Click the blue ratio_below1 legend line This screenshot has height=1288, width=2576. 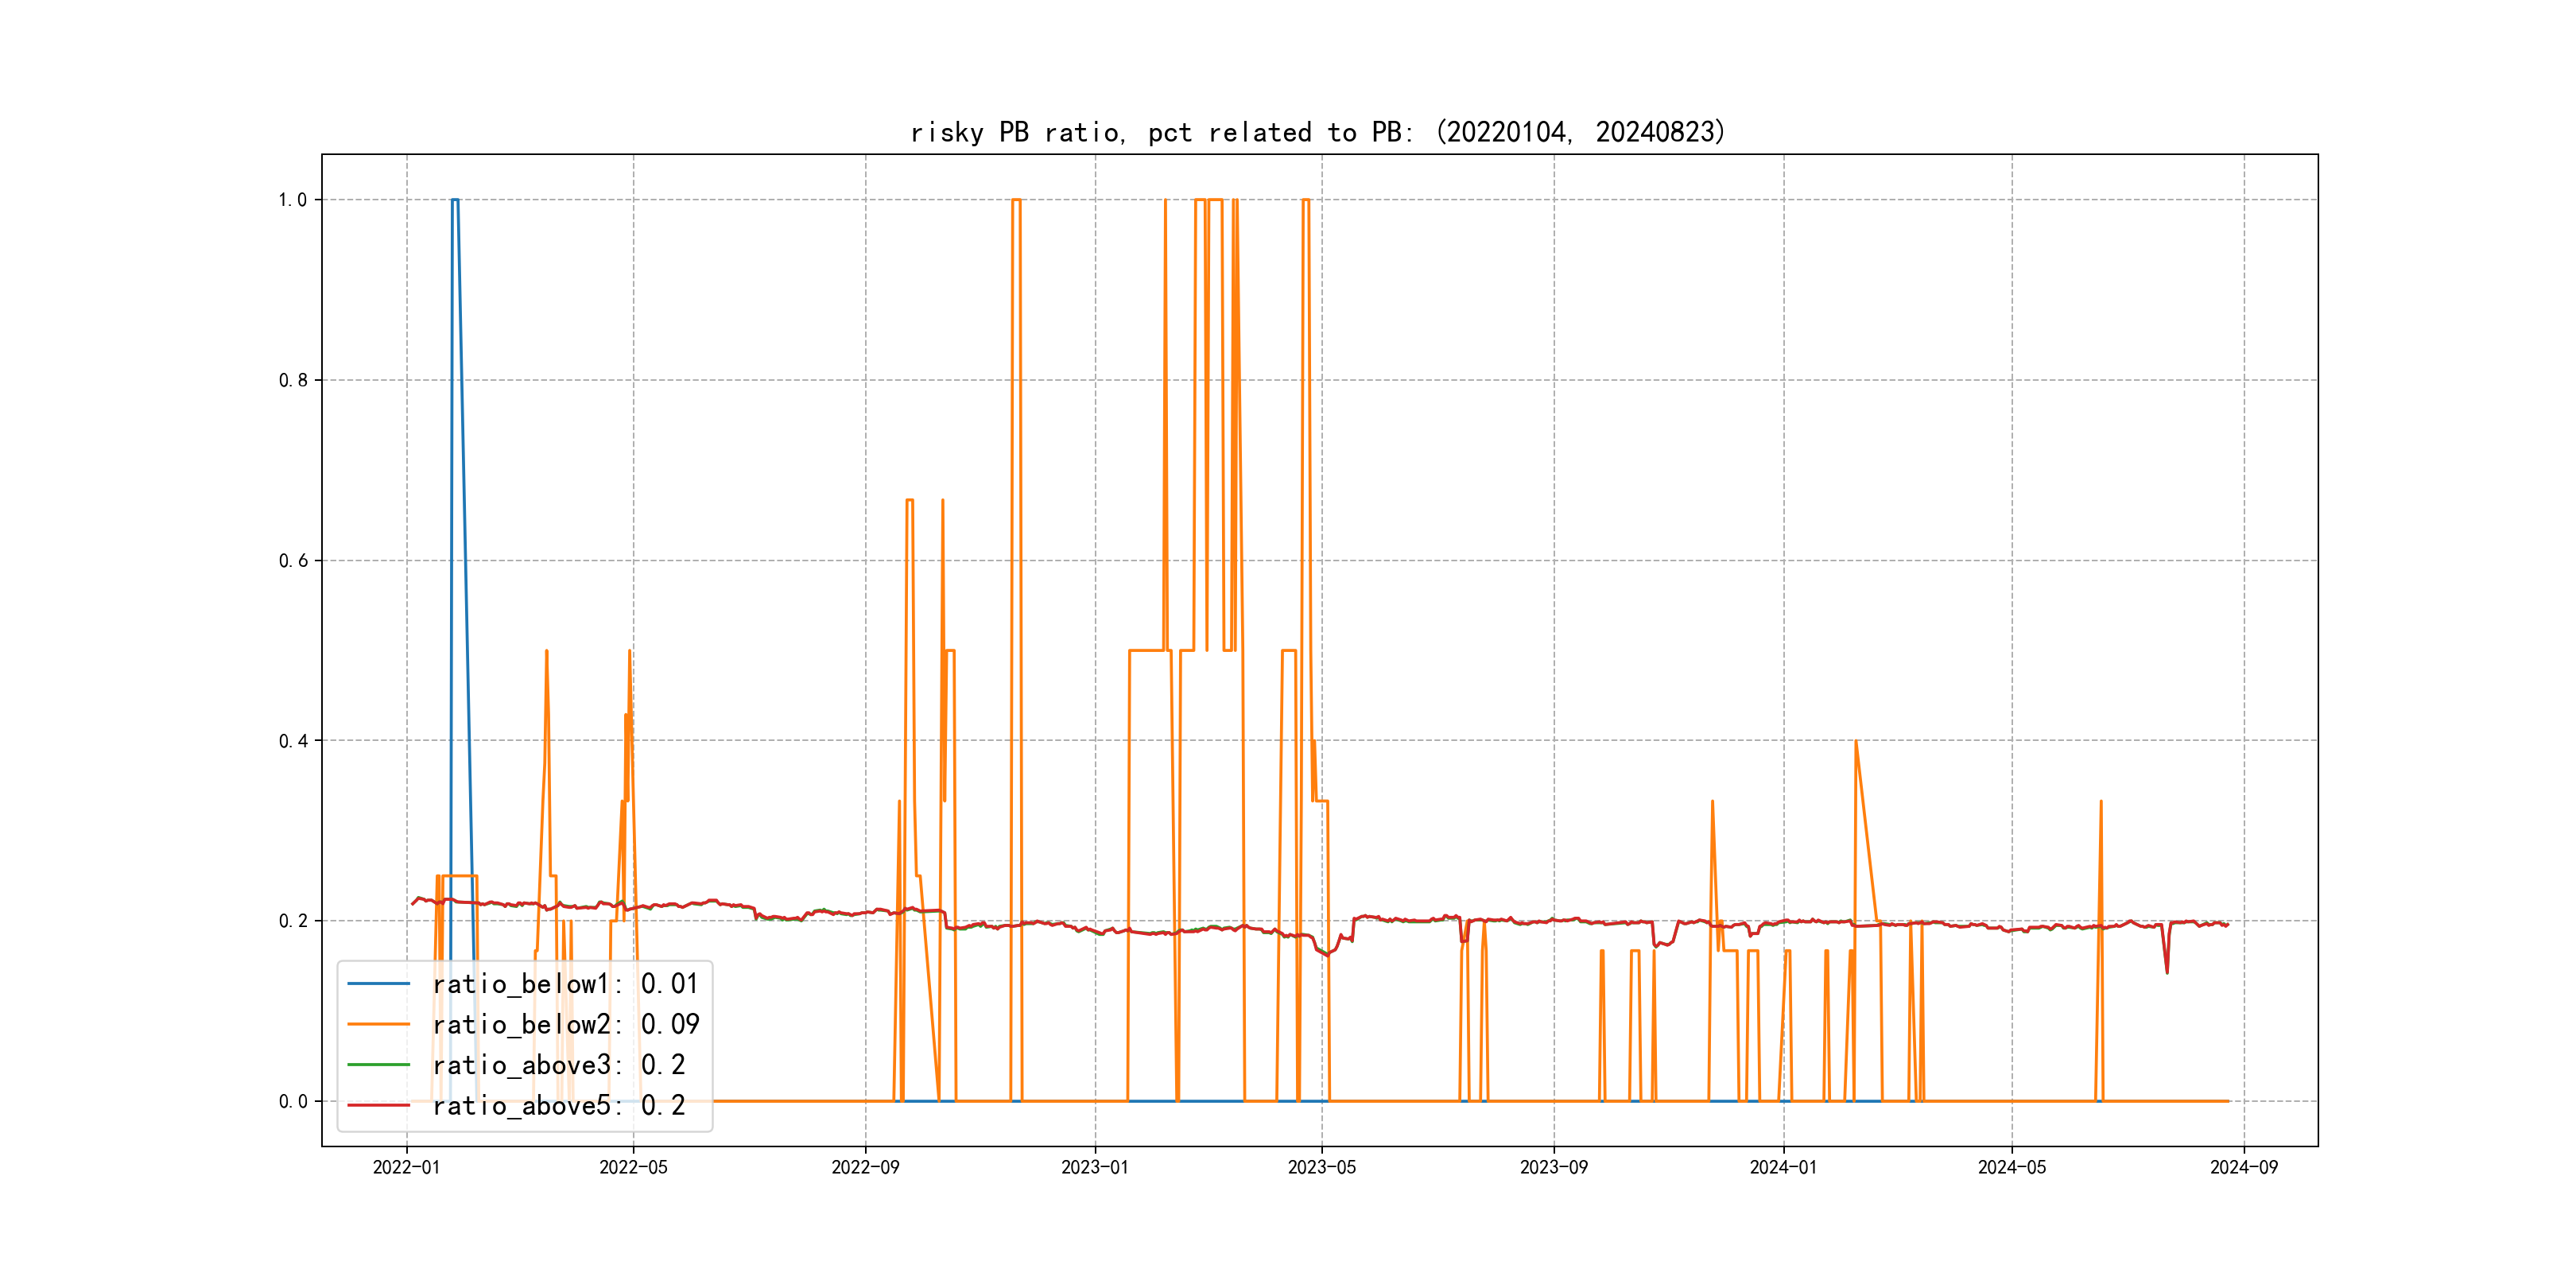pyautogui.click(x=378, y=984)
